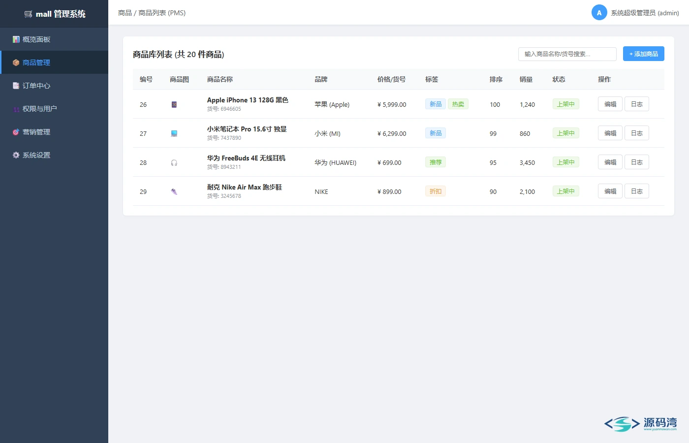
Task: Click the 折扣 tag on Nike row
Action: click(436, 191)
